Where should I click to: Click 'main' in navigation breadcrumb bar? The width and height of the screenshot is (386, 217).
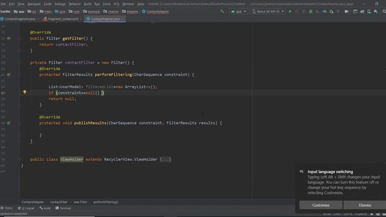coord(46,11)
